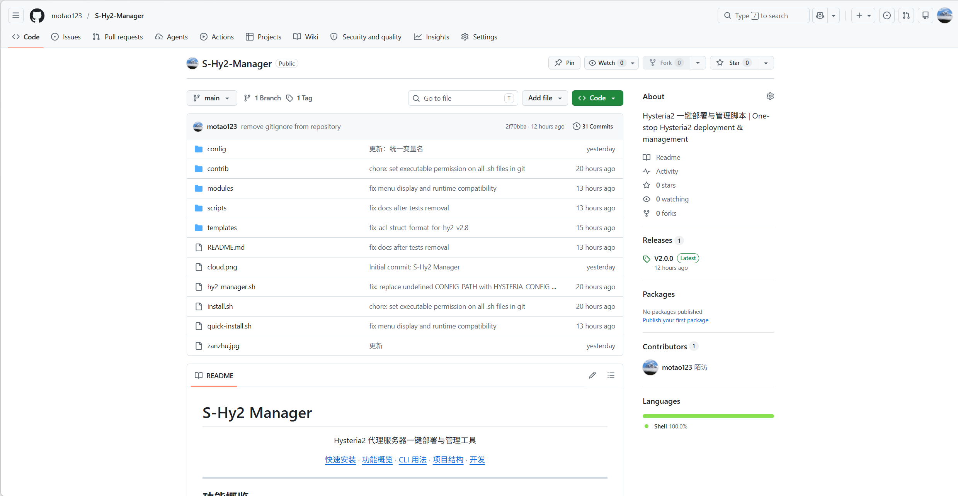Pin the S-Hy2-Manager repository
958x496 pixels.
coord(564,63)
